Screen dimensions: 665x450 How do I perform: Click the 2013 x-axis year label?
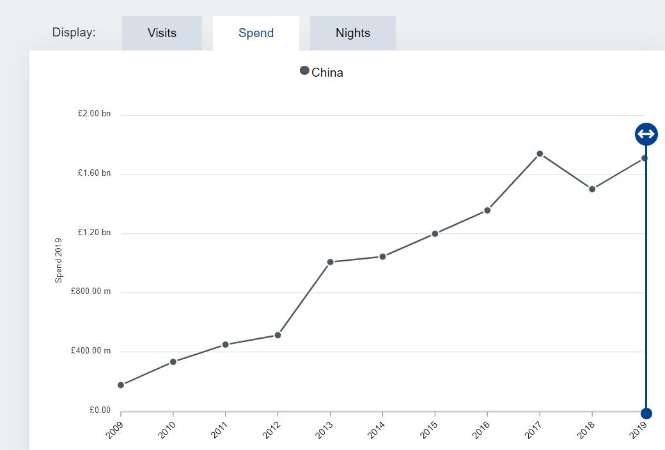click(x=324, y=430)
